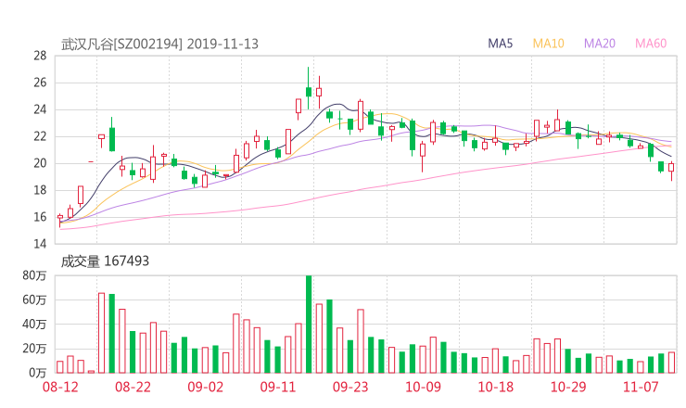Click the 09-23 date label
Screen dimensions: 686x408
pos(350,387)
